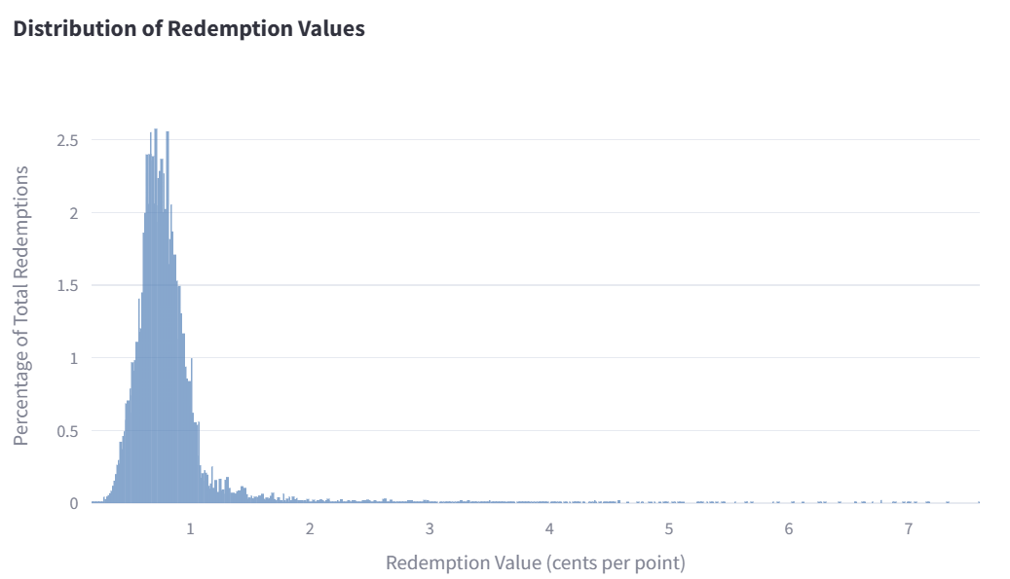Click the x-axis tick labeled 2
This screenshot has height=579, width=1010.
tap(310, 529)
